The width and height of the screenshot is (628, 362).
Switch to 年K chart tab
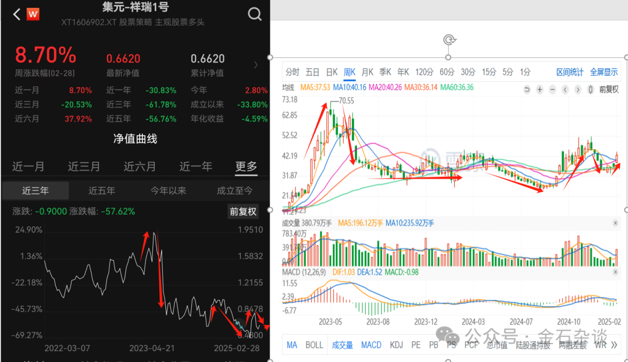point(403,72)
